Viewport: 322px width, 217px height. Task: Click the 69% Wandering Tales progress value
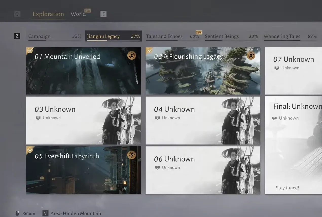(312, 36)
